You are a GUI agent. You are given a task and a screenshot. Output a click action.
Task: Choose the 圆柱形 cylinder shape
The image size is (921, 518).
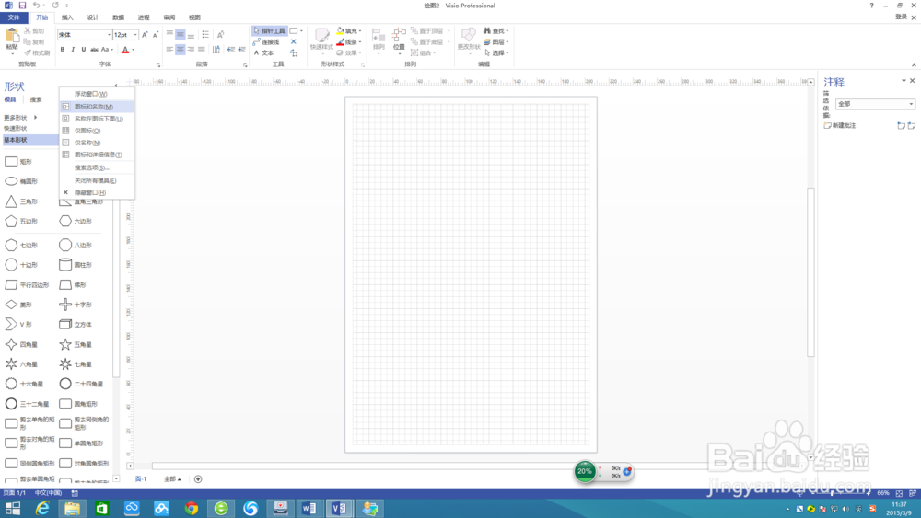tap(76, 265)
